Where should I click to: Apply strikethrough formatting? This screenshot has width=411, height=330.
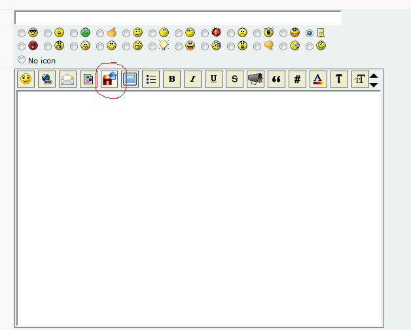[x=234, y=79]
